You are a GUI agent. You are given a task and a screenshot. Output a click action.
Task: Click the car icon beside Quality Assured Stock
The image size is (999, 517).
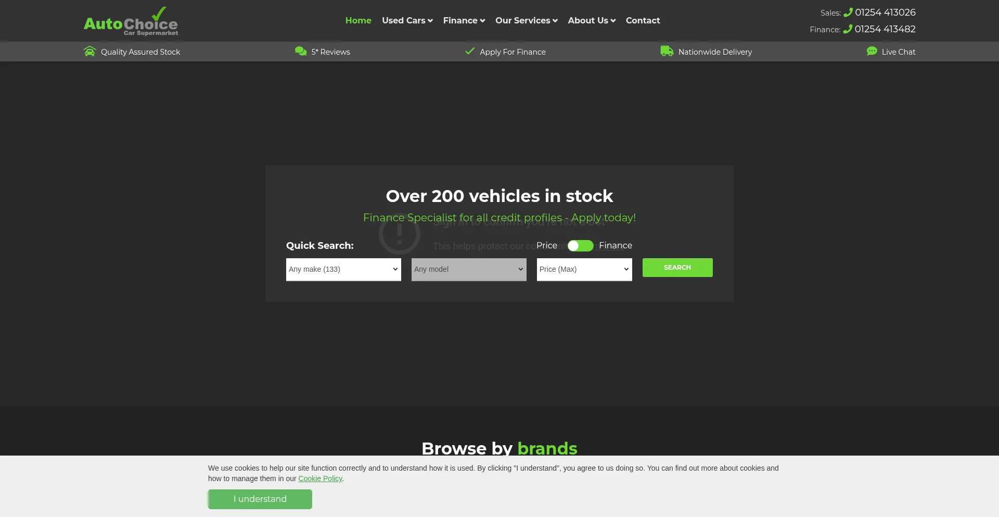pos(89,51)
